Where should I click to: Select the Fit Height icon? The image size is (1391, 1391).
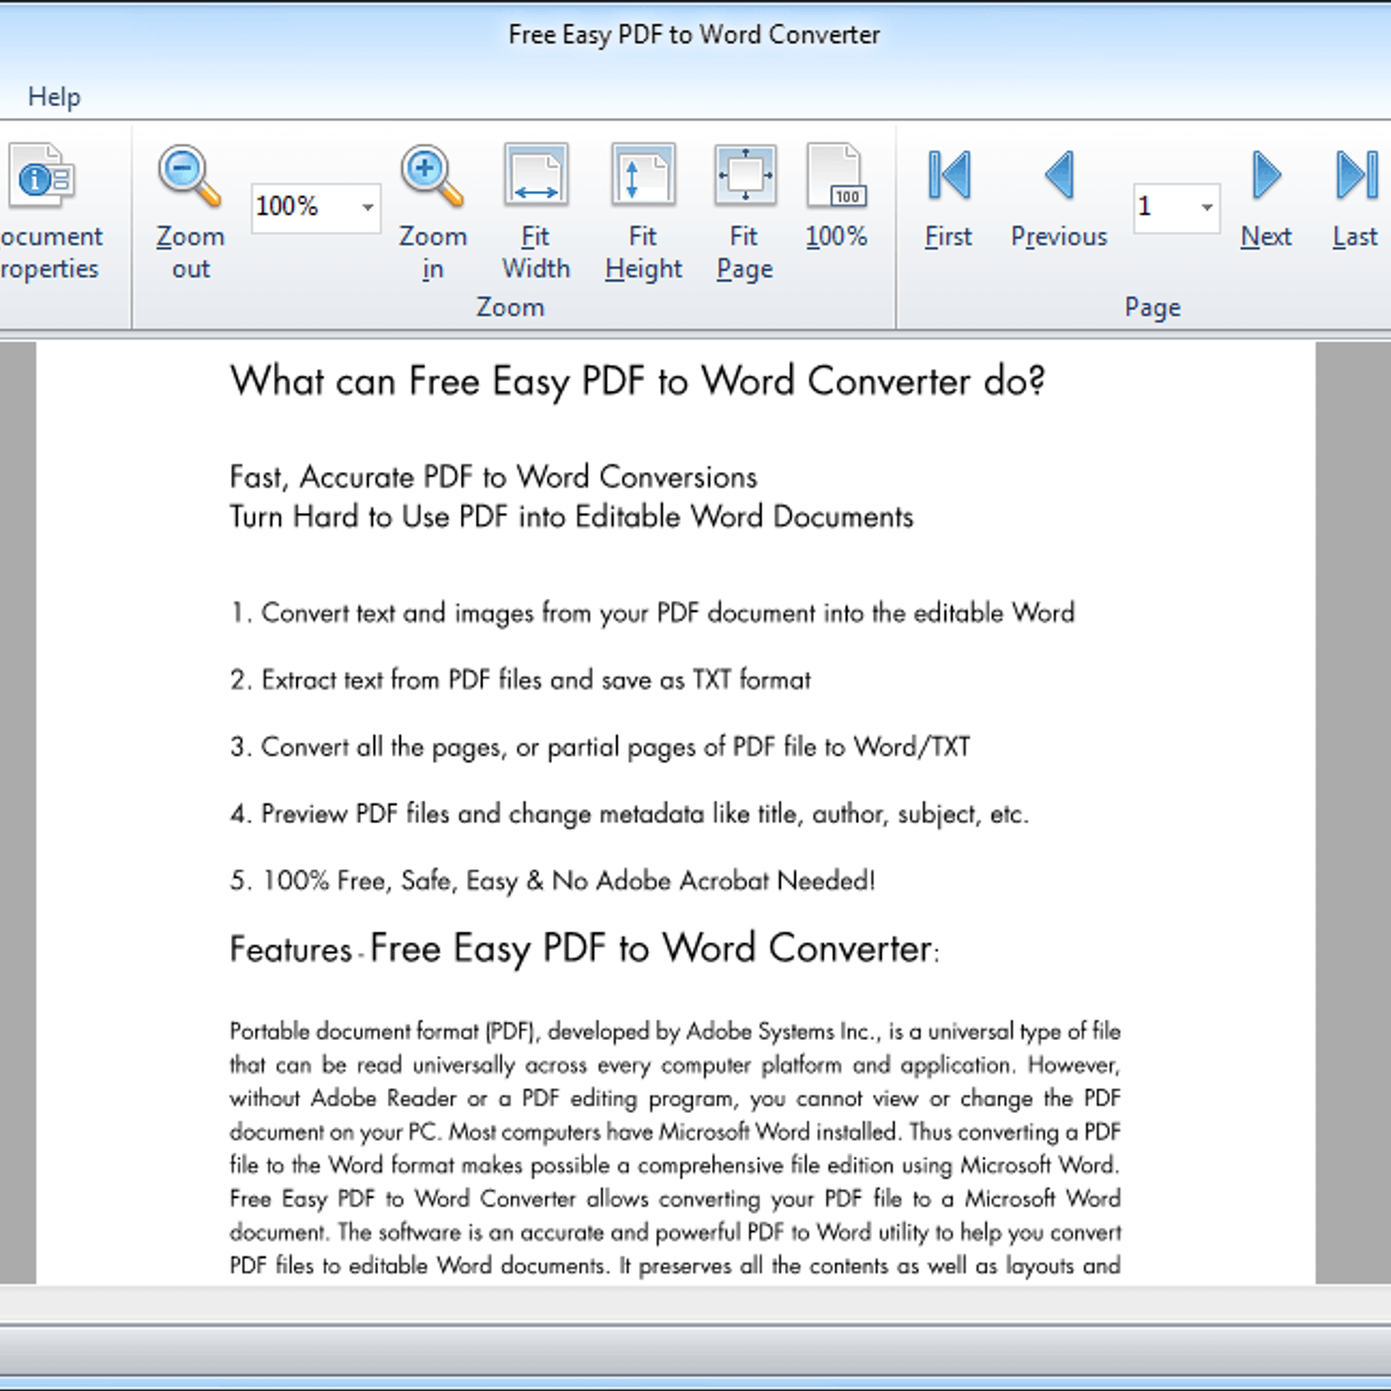coord(643,175)
